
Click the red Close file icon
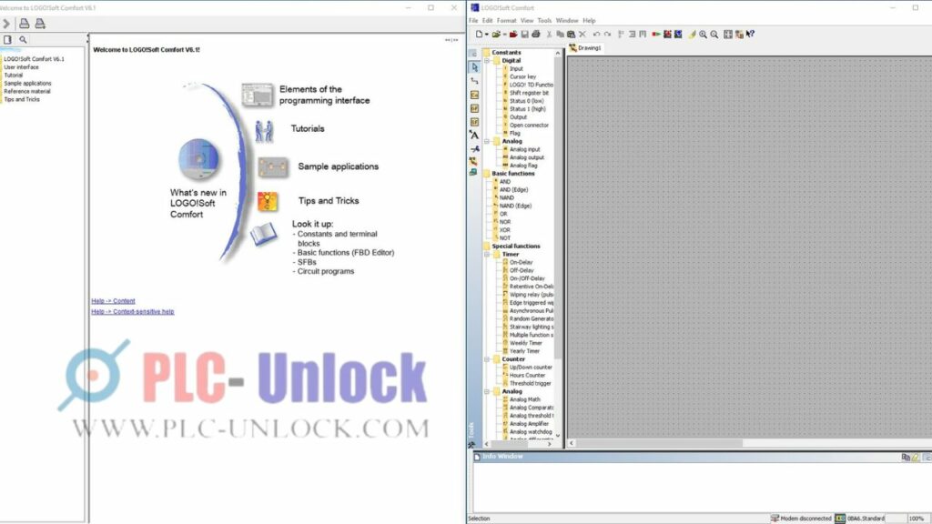click(513, 35)
